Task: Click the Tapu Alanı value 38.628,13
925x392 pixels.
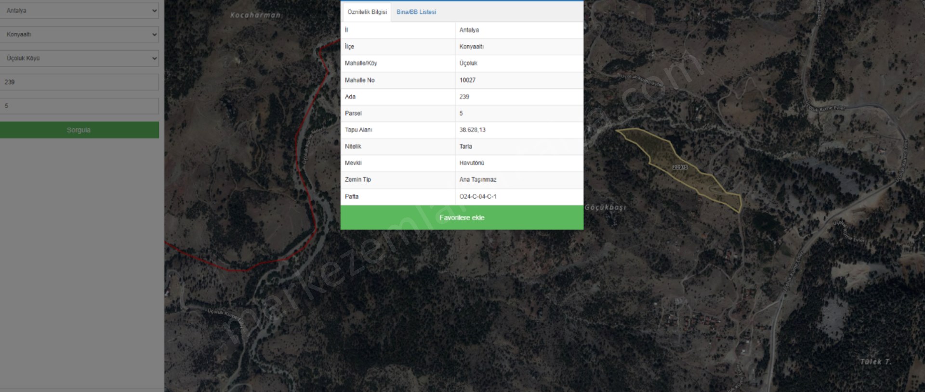Action: [472, 130]
